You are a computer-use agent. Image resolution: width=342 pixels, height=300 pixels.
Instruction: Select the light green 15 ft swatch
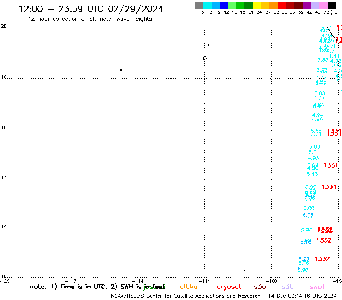click(232, 6)
